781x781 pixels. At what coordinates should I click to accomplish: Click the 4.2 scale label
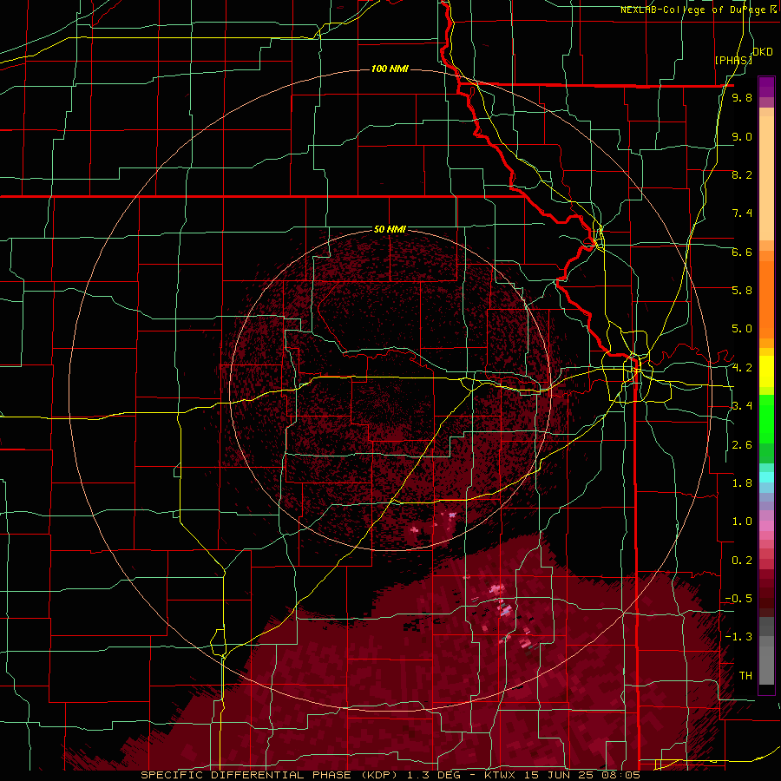pyautogui.click(x=742, y=368)
